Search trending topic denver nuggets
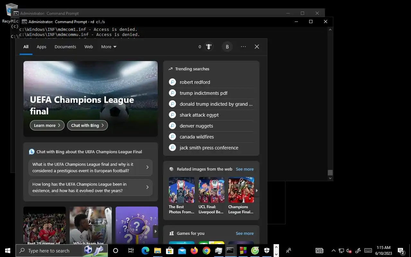The height and width of the screenshot is (257, 411). tap(211, 126)
